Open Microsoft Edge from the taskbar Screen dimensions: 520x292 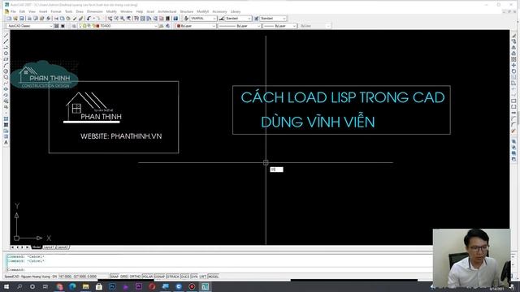point(72,286)
